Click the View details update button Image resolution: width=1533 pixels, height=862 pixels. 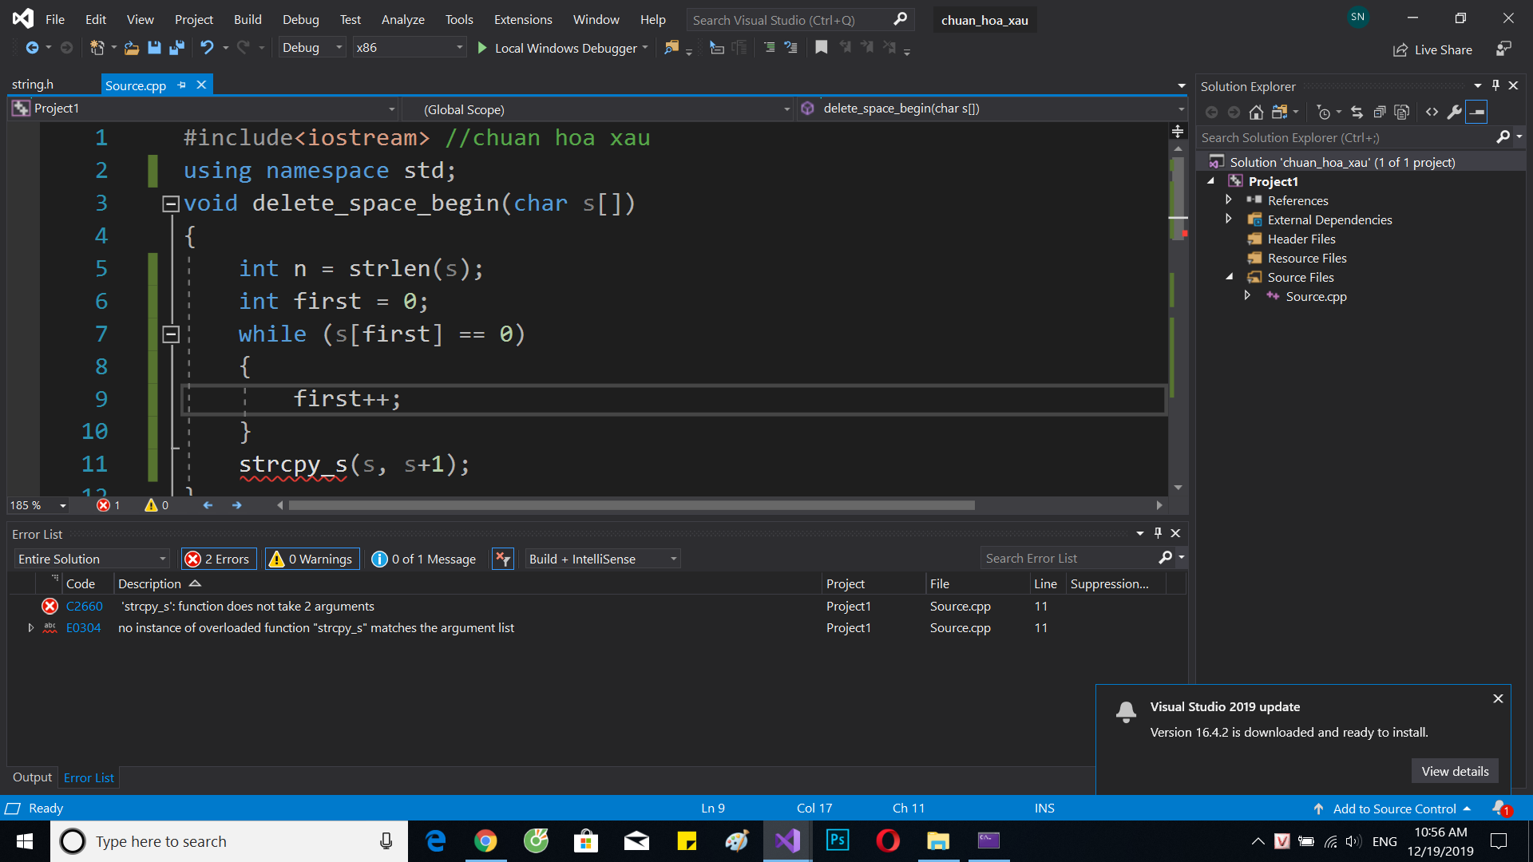(x=1455, y=771)
